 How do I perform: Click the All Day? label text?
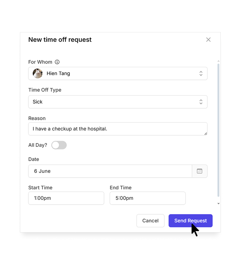[38, 145]
